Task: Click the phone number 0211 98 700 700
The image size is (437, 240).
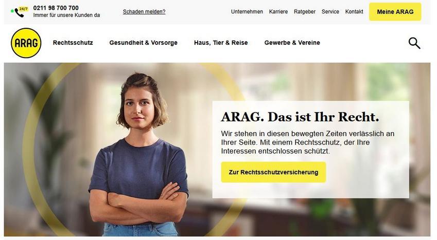Action: (56, 8)
